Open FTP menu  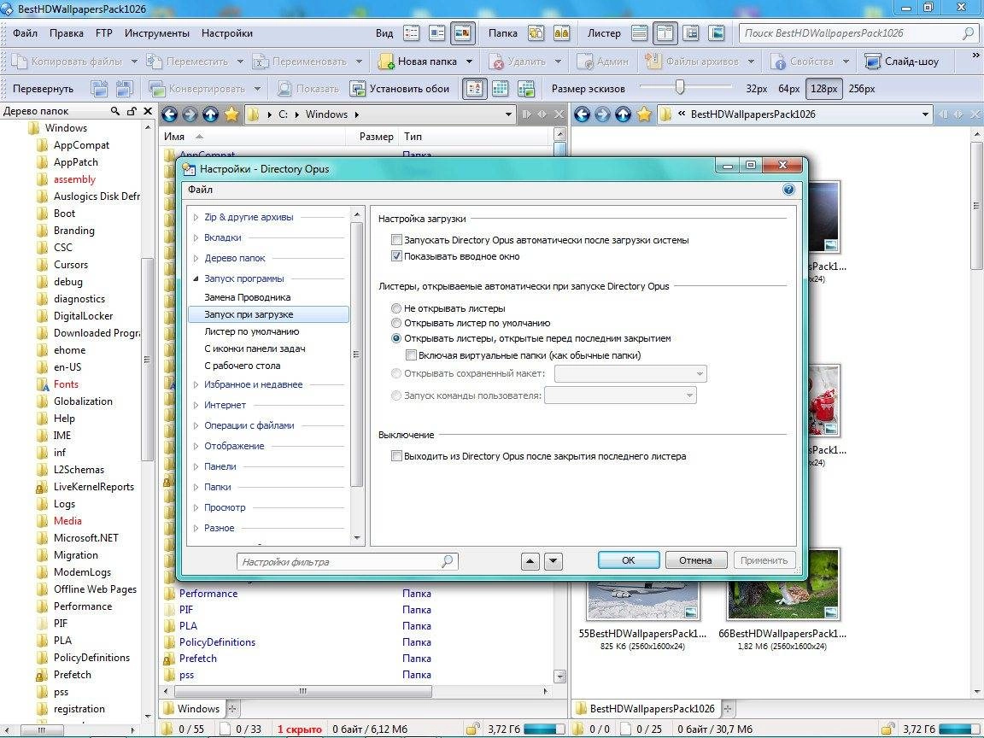[103, 33]
